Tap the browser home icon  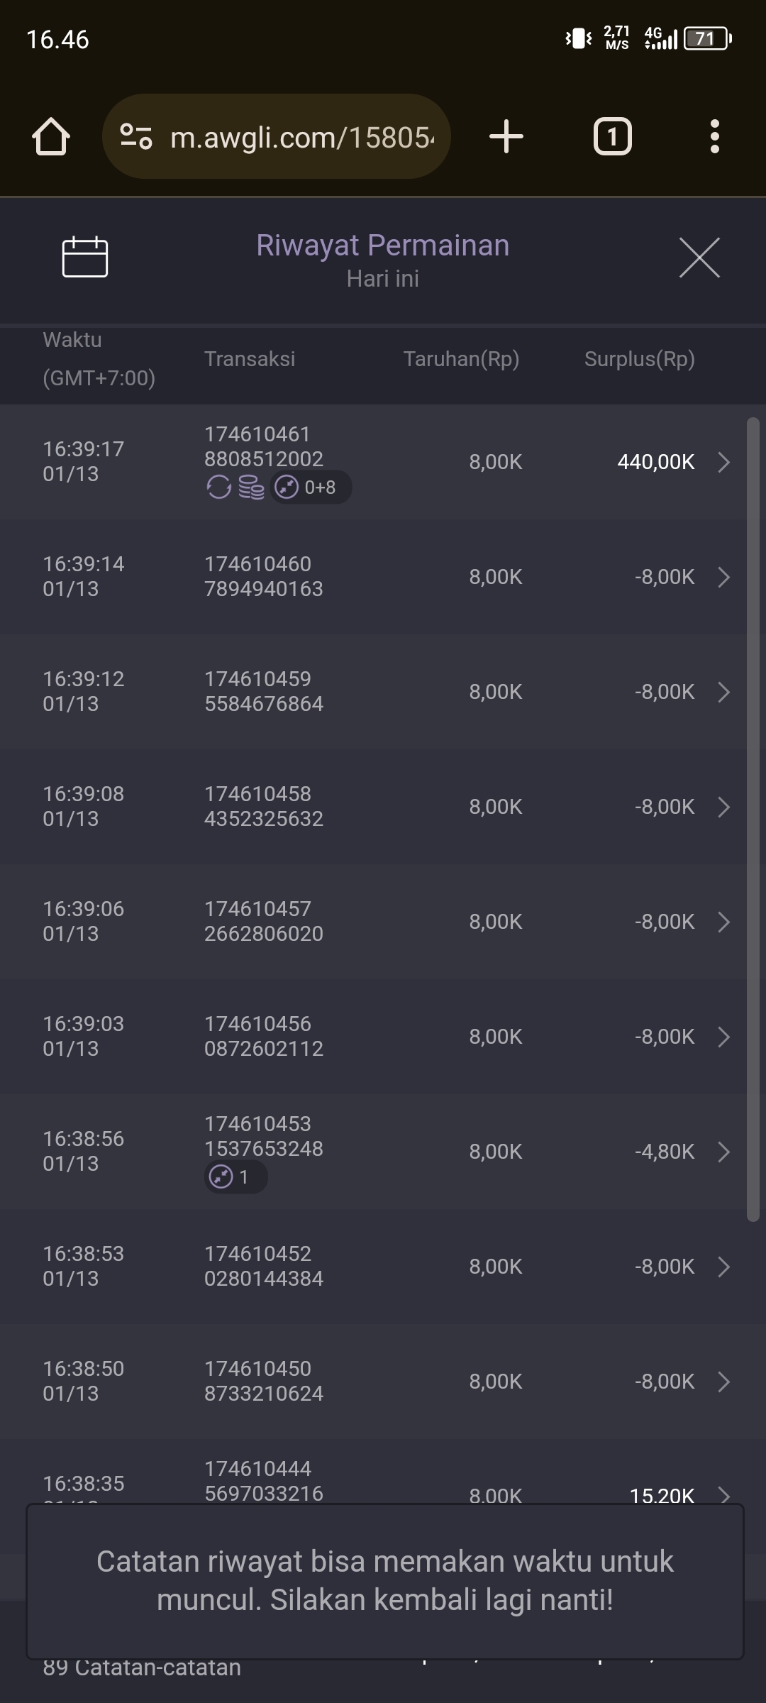tap(51, 136)
